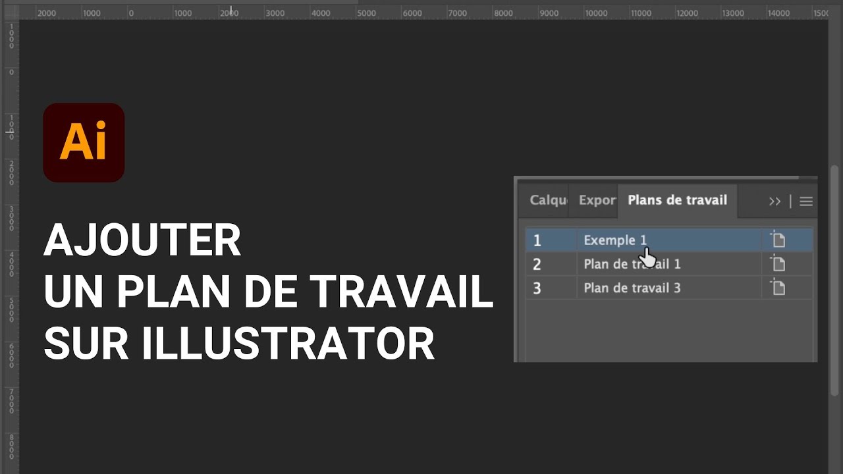Click artboard number 3 cell

coord(551,288)
